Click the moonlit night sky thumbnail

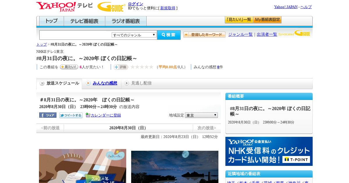point(175,167)
